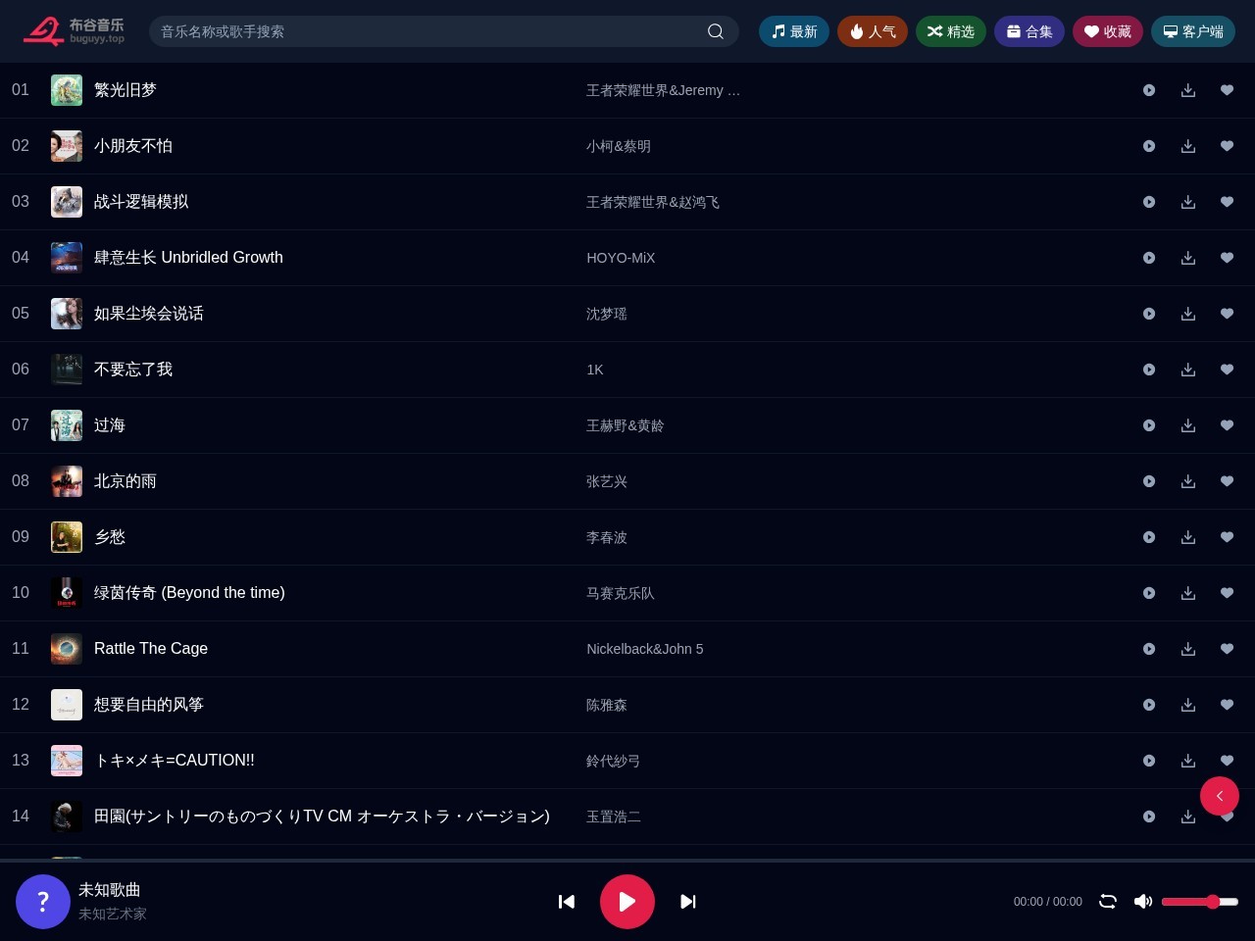Favorite 不要忘了我

[1227, 370]
